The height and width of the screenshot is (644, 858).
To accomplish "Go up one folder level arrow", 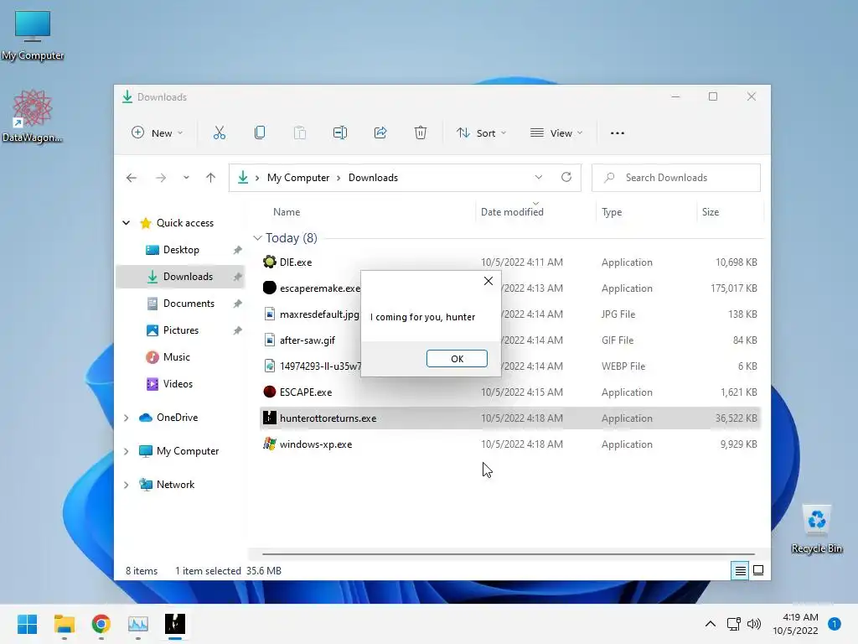I will [x=210, y=178].
